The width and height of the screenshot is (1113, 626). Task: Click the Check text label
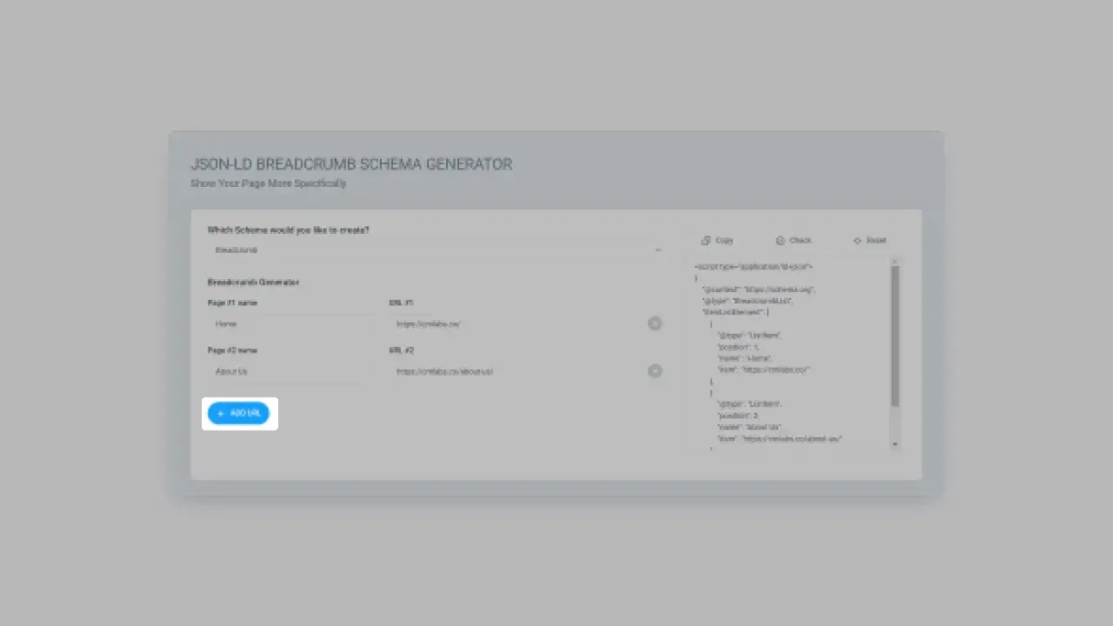800,240
